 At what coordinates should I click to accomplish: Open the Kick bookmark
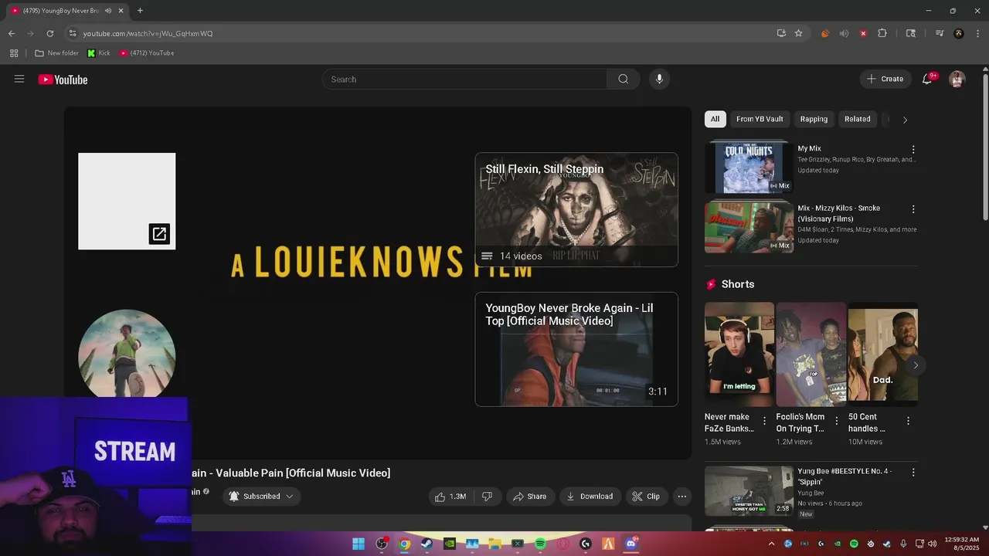tap(98, 53)
